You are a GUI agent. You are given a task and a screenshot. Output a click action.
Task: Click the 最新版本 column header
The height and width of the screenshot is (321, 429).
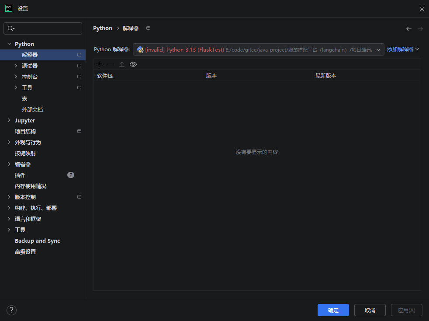(367, 75)
